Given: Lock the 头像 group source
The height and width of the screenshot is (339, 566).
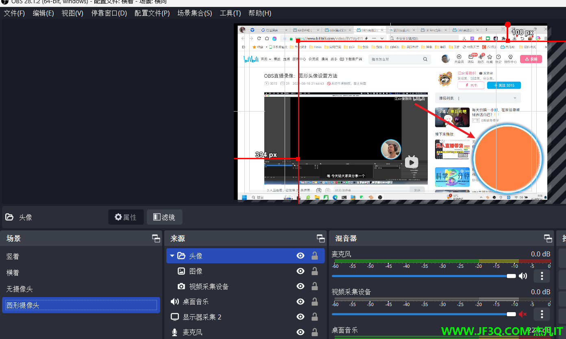Looking at the screenshot, I should (x=314, y=256).
